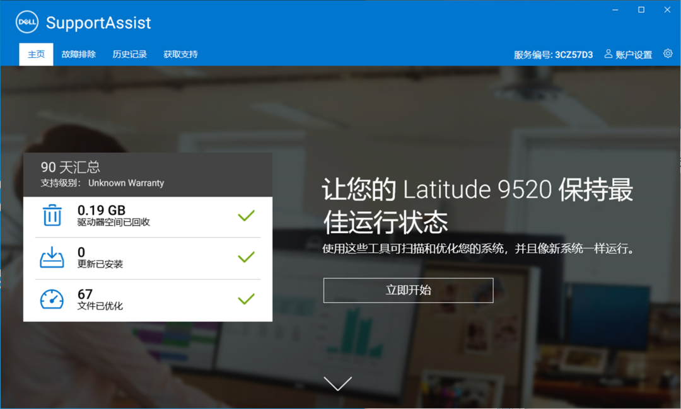Click the settings gear icon
Image resolution: width=681 pixels, height=409 pixels.
pos(667,54)
